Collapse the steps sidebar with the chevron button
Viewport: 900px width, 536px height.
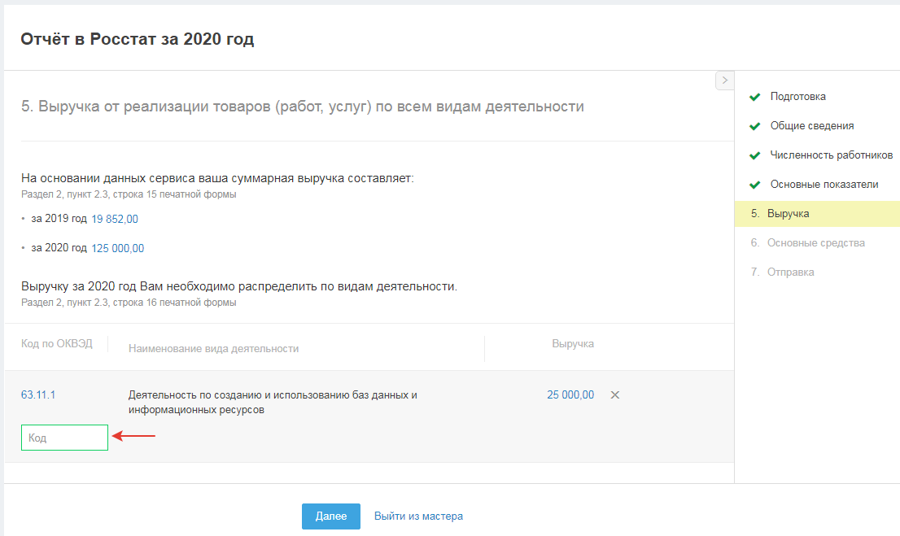click(x=724, y=81)
